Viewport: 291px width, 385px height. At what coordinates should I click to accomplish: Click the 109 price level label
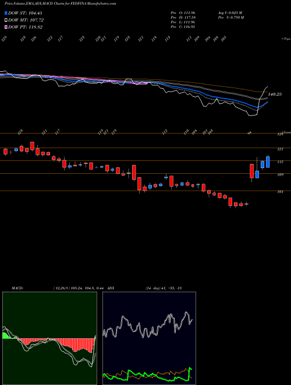280,175
